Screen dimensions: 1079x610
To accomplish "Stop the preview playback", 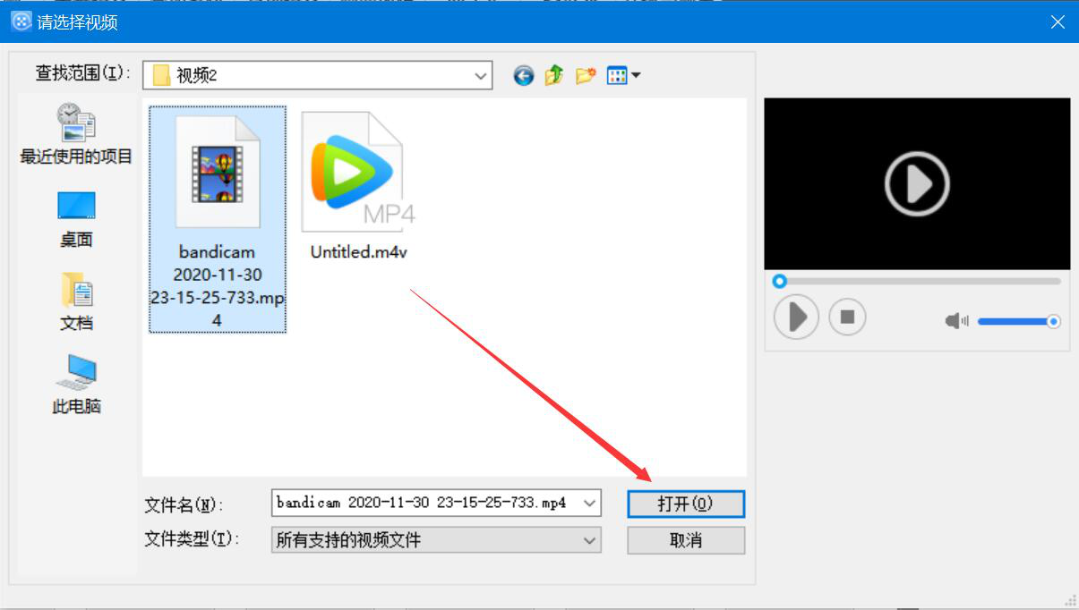I will click(x=847, y=317).
